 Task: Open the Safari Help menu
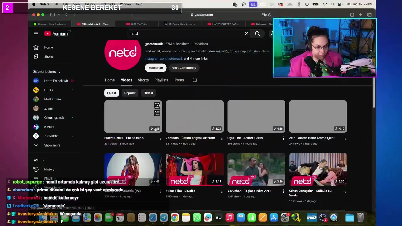pos(139,4)
